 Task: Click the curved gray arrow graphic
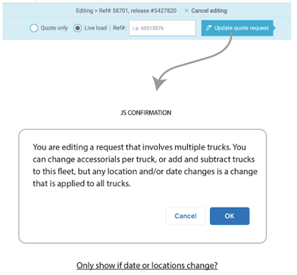click(192, 62)
